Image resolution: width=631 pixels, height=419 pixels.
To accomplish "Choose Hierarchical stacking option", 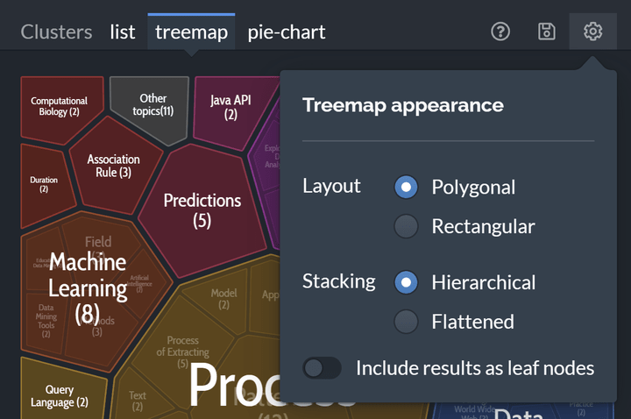I will (406, 282).
